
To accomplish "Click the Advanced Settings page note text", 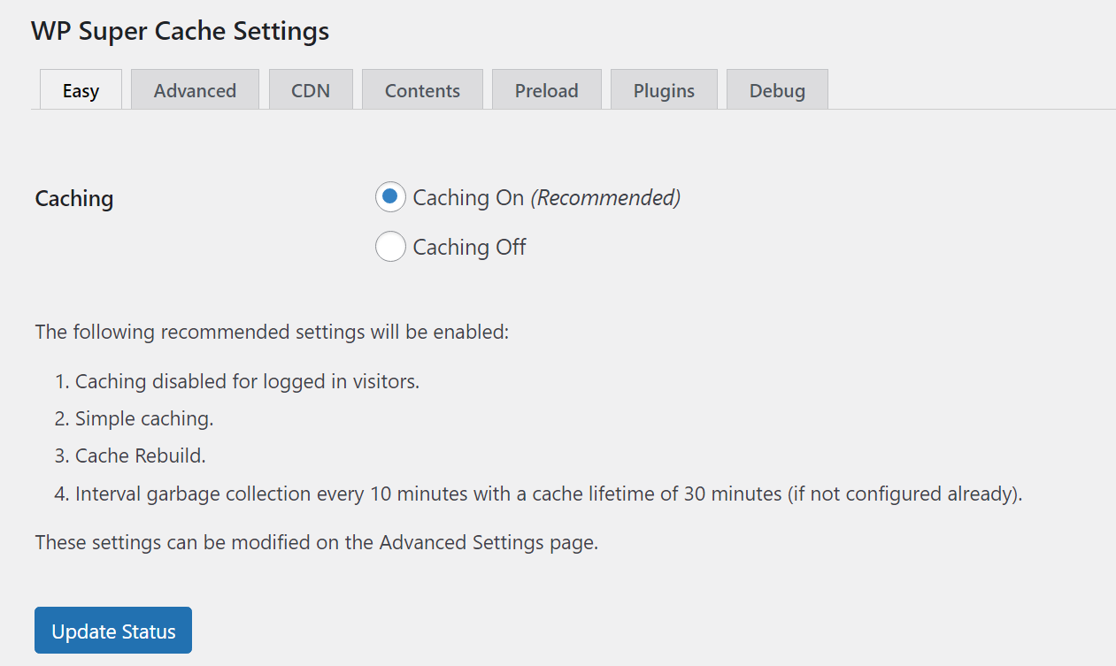I will pyautogui.click(x=317, y=542).
